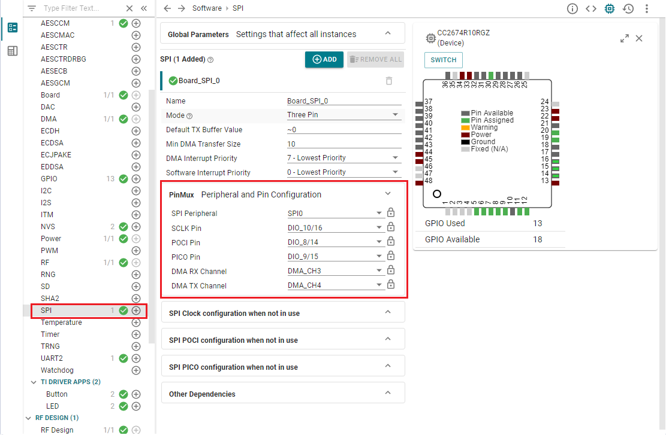The image size is (666, 435).
Task: Lock the DMA TX Channel setting
Action: coord(391,285)
